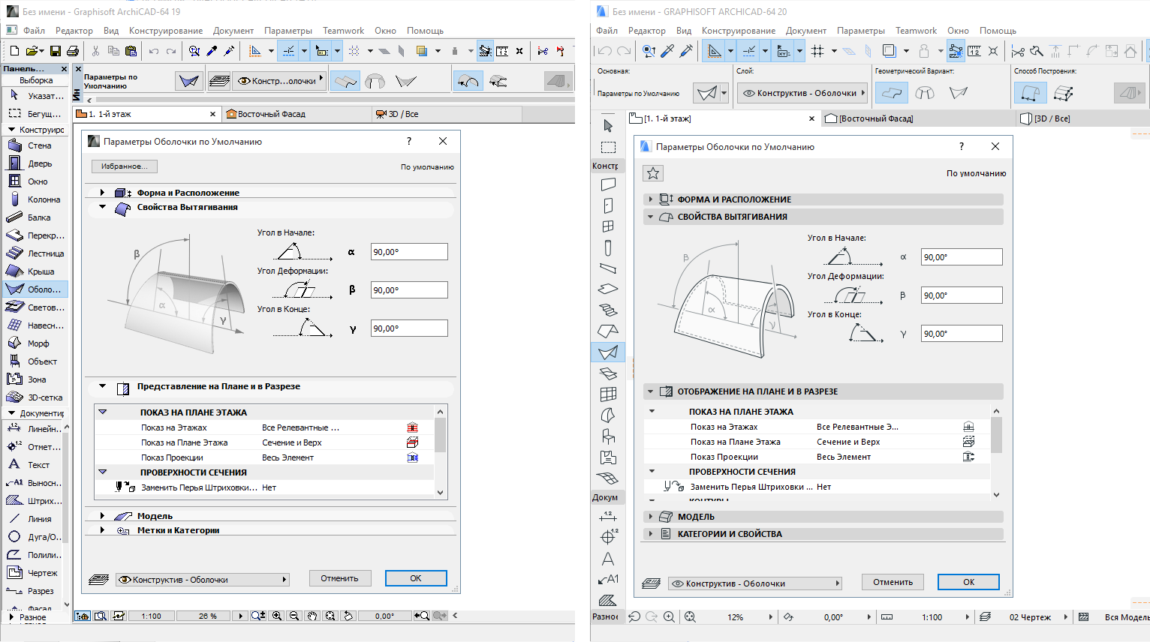The image size is (1150, 642).
Task: Select the ruled geometry variant in ArchiCAD 19 info box
Action: tap(406, 81)
